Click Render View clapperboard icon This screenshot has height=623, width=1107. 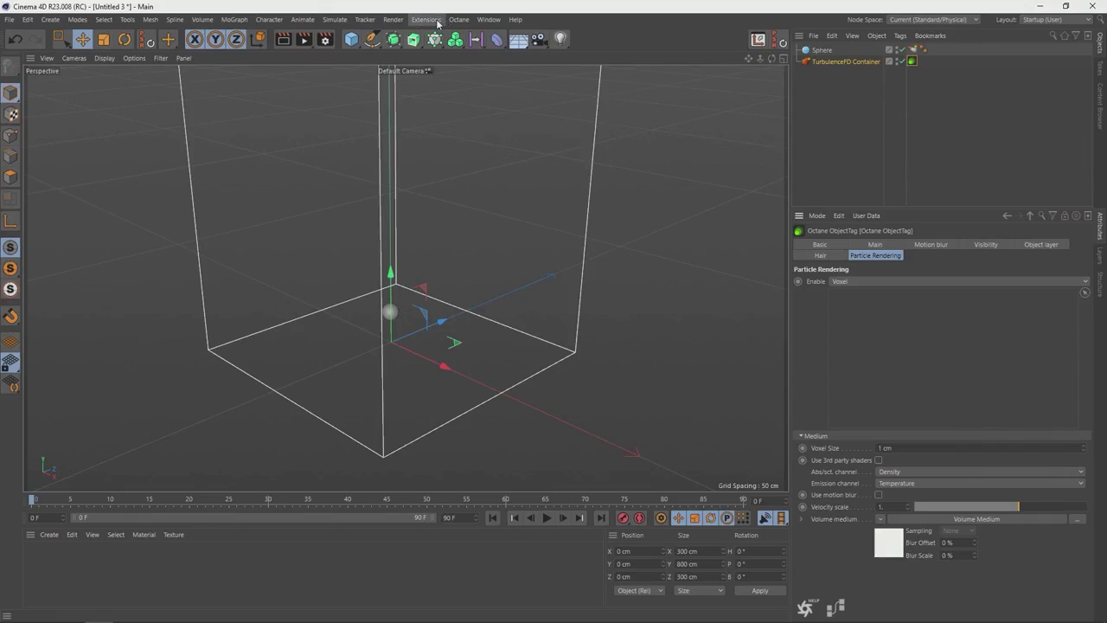[x=283, y=39]
